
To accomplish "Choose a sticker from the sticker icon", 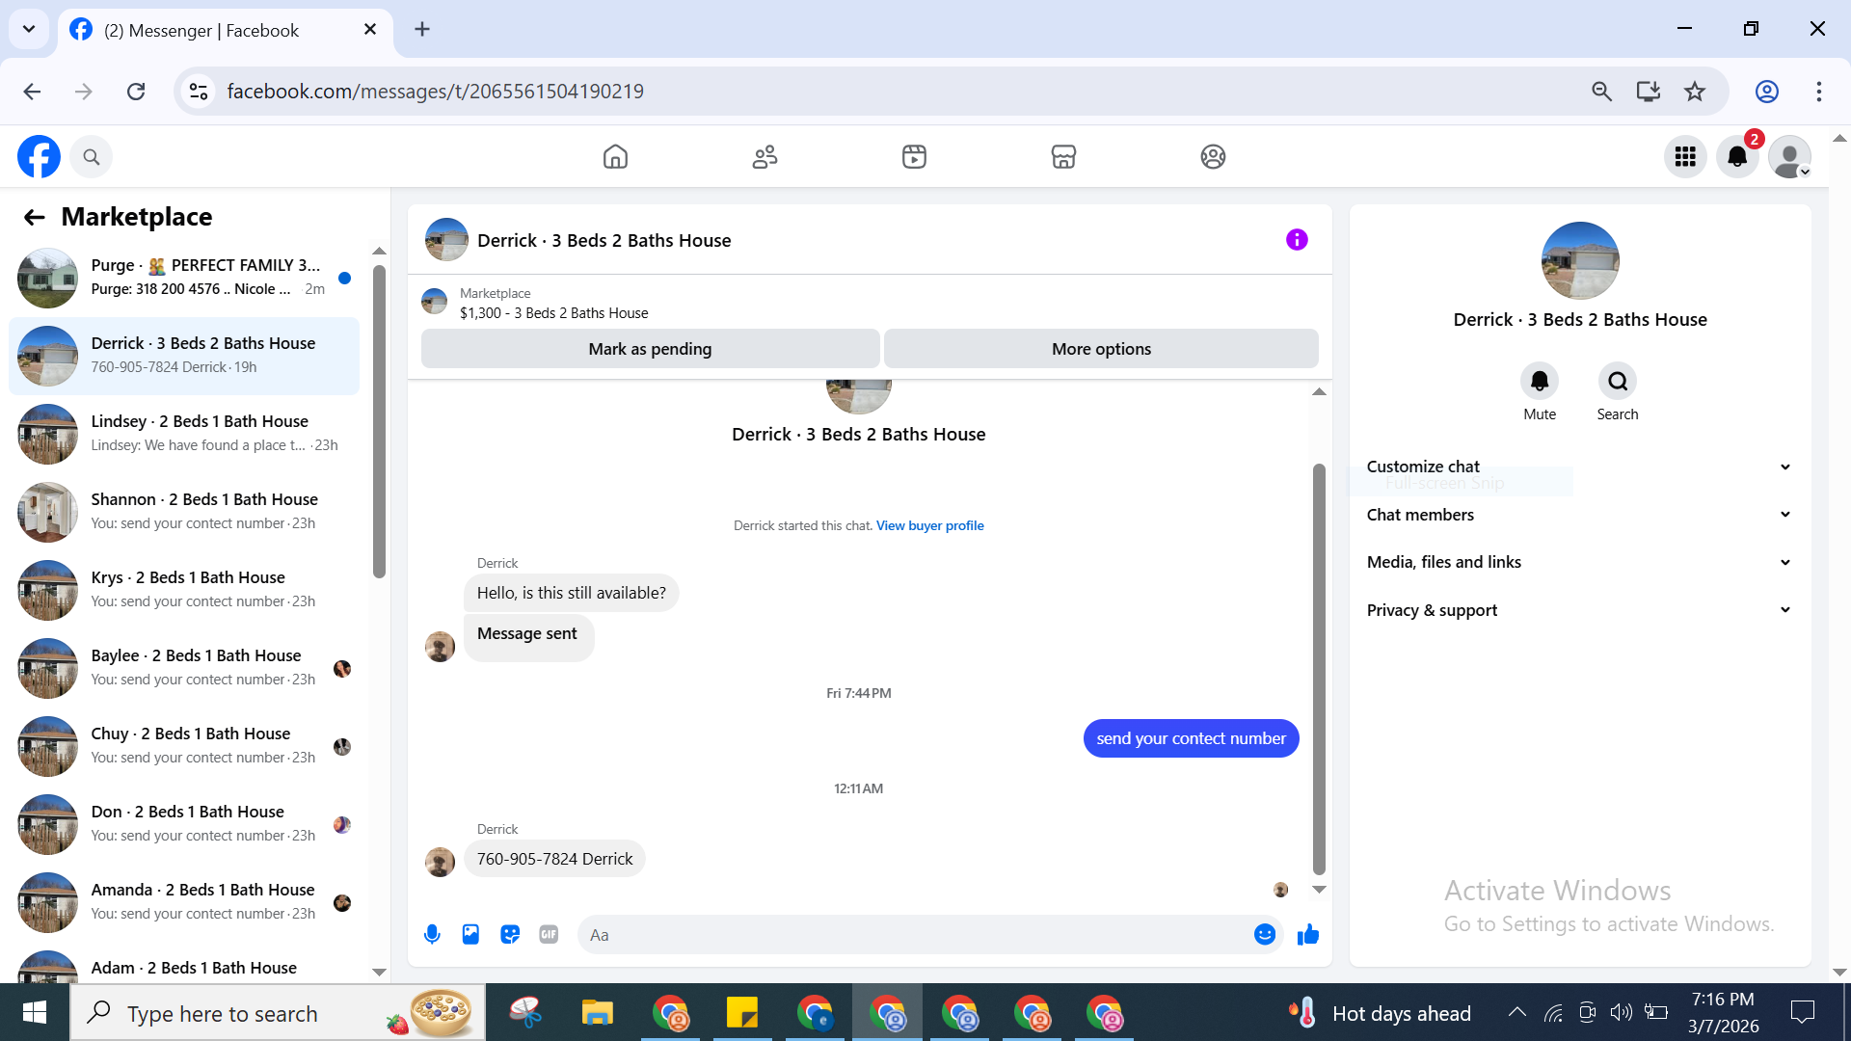I will point(510,934).
